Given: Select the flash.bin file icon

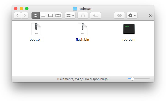Looking at the screenshot, I should pos(83,29).
